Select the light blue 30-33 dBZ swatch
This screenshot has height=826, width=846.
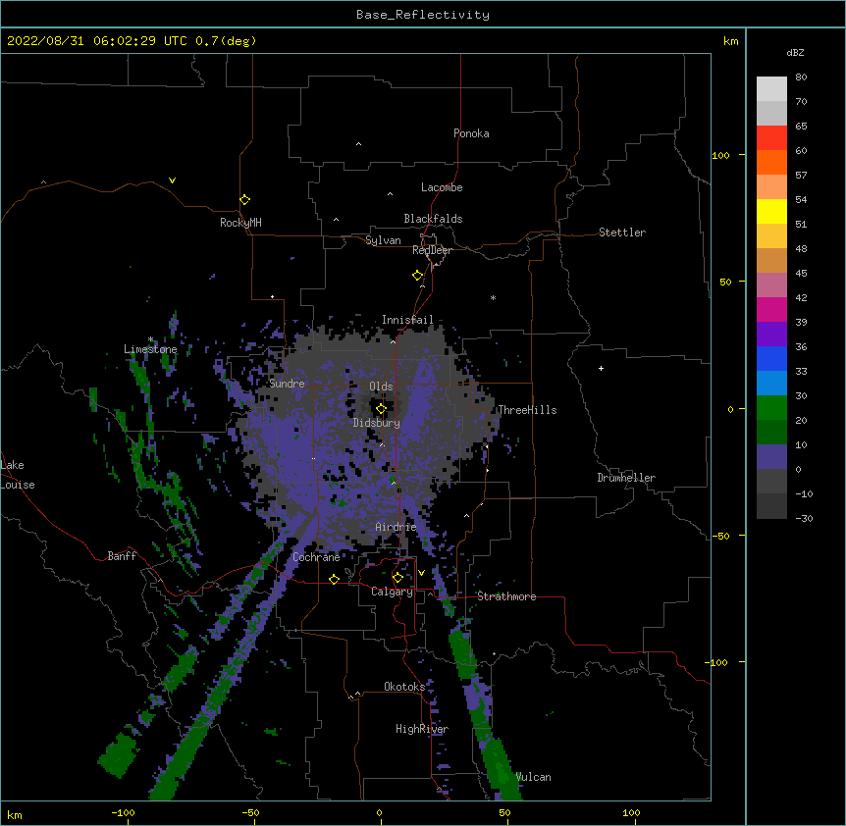(x=771, y=384)
